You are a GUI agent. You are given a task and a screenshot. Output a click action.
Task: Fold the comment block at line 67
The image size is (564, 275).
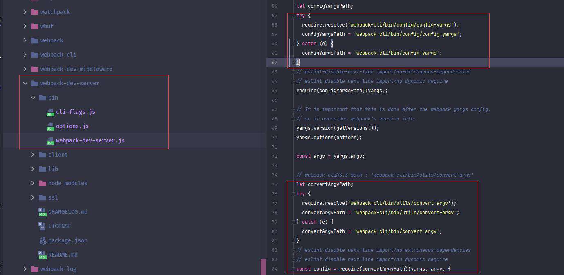pos(293,109)
